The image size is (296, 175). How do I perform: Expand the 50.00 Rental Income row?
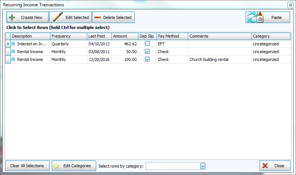click(13, 52)
